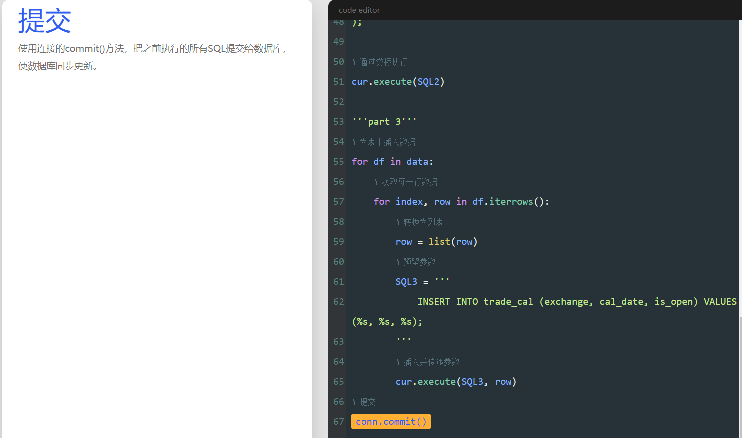Click the 'for df in data:' line
The width and height of the screenshot is (742, 438).
coord(392,161)
